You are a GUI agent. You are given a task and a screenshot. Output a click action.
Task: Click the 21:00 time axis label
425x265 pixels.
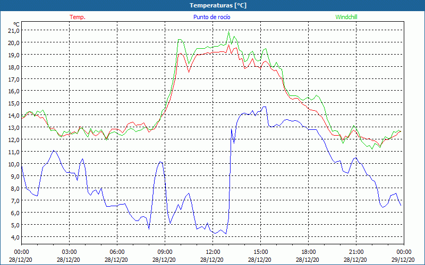click(x=356, y=252)
